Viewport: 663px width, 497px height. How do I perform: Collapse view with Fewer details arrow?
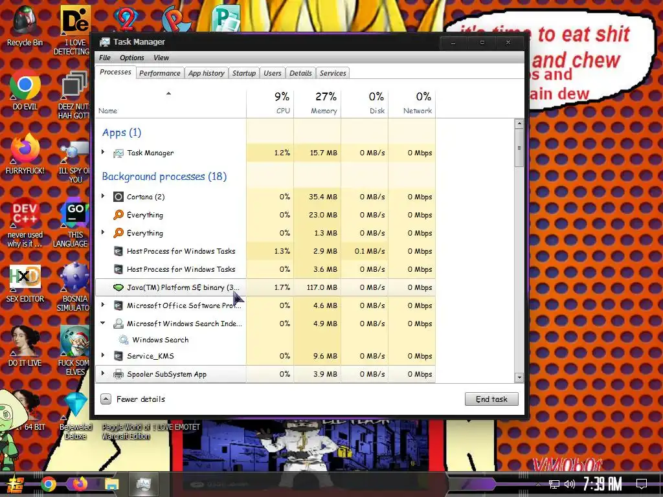(x=106, y=399)
